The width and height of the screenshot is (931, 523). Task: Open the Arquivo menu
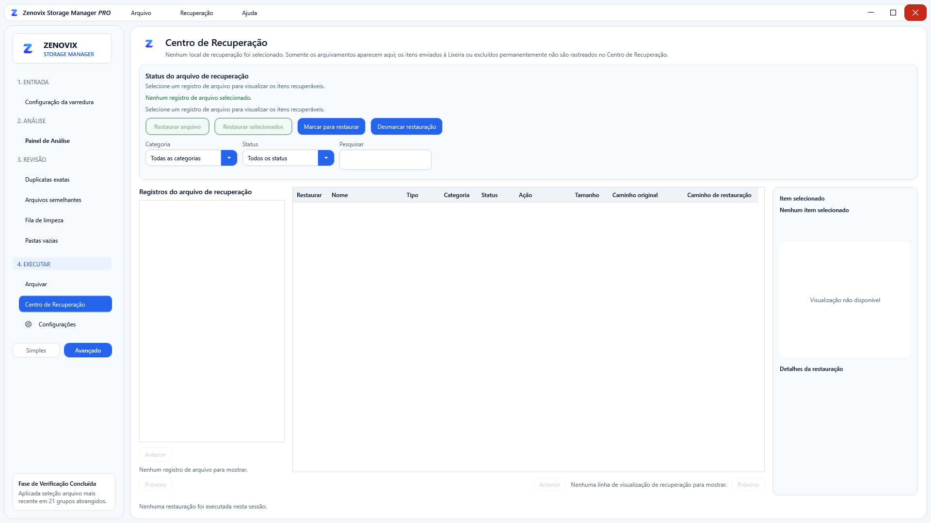[x=141, y=13]
